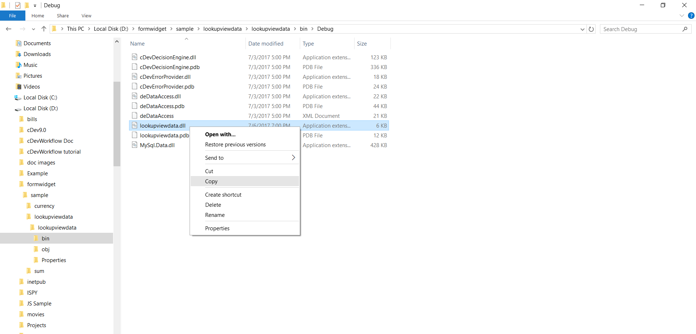Collapse the ribbon with the chevron toggle
696x334 pixels.
[681, 16]
